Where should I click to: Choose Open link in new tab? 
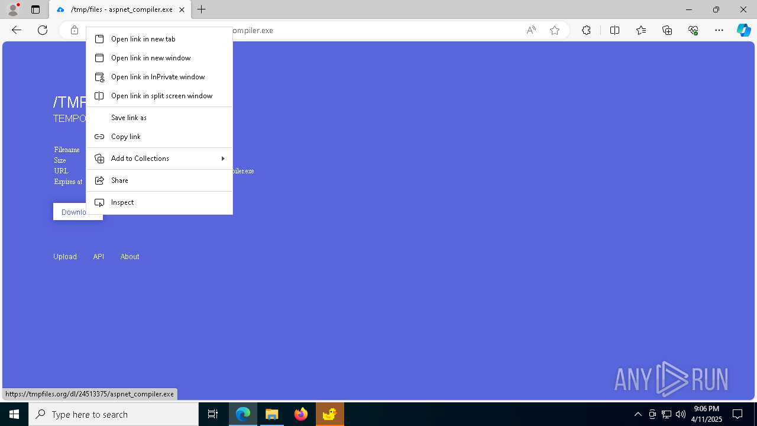click(159, 39)
